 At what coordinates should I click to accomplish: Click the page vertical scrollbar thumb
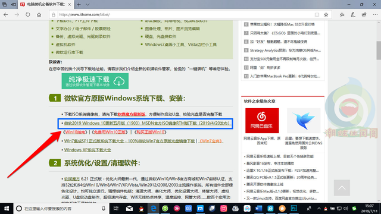379,50
